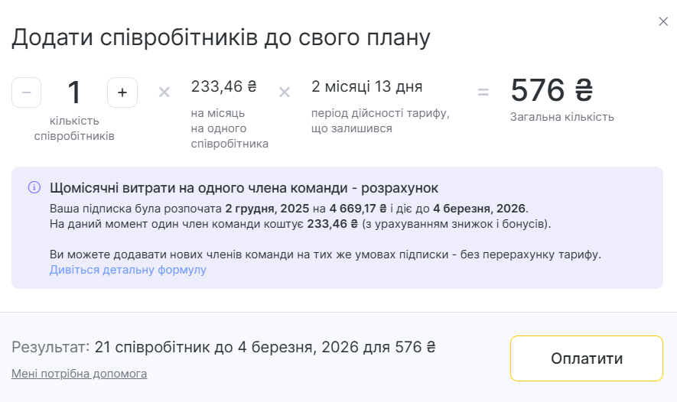677x402 pixels.
Task: Click the Щомісячні витрати heading
Action: click(x=243, y=188)
